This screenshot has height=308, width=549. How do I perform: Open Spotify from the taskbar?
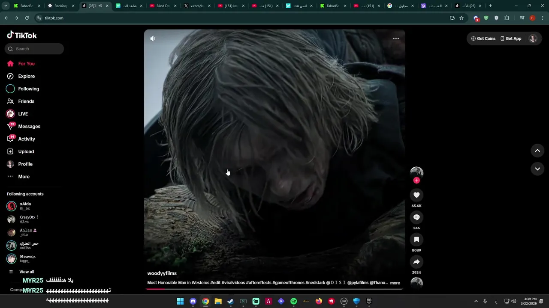click(x=293, y=301)
